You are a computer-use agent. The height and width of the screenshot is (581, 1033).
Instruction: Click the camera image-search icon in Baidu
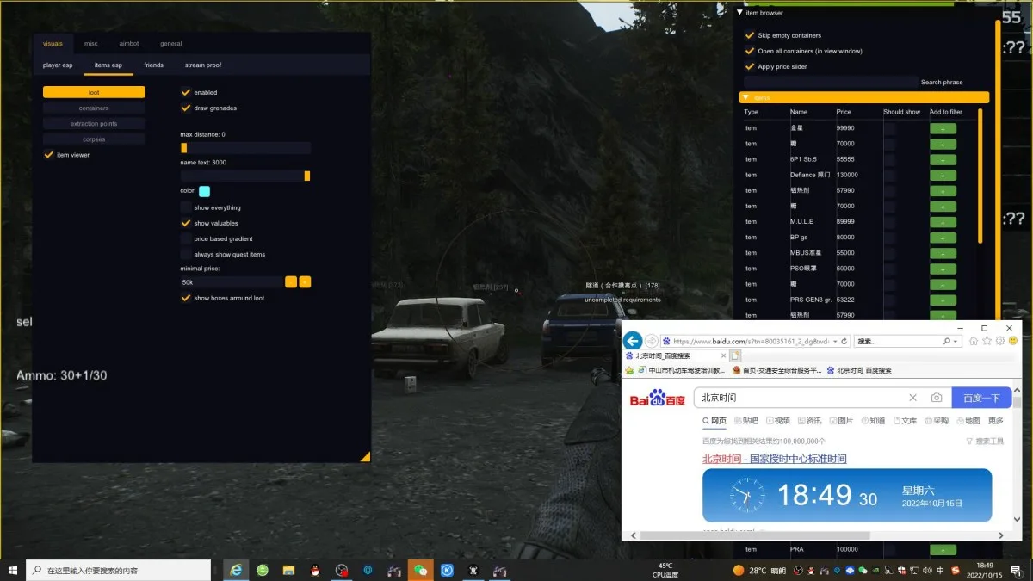(937, 398)
